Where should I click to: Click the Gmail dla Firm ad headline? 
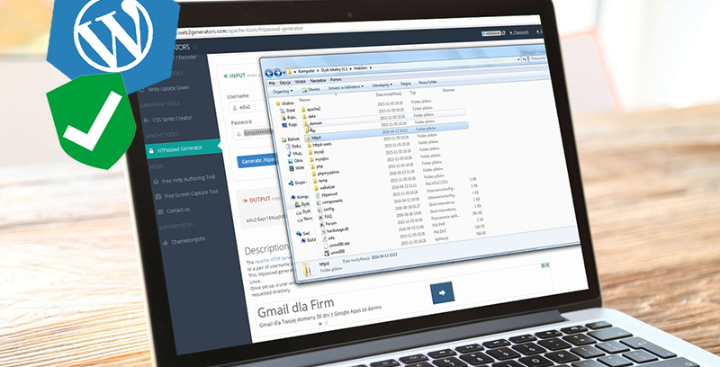click(x=295, y=309)
